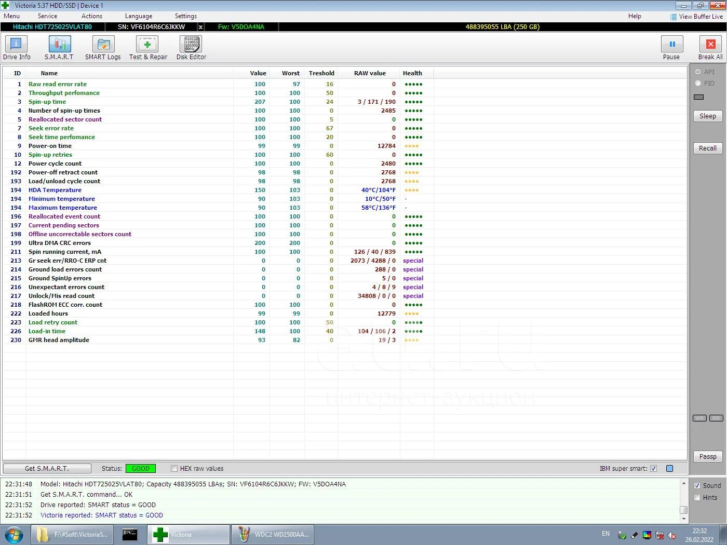Uncheck the IBM super smart checkbox
The image size is (727, 545).
point(653,469)
